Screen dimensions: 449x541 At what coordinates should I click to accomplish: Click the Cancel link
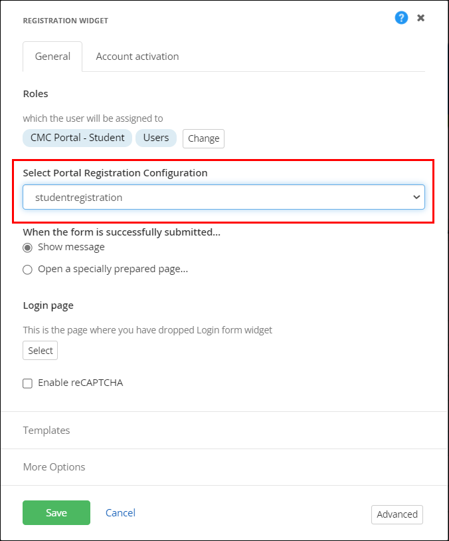[x=120, y=513]
